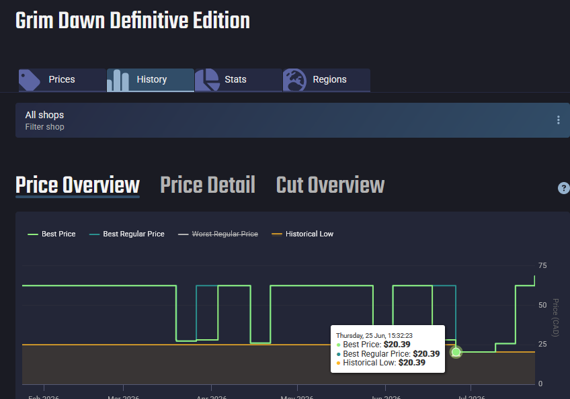Open the All shops filter dropdown

(x=292, y=120)
